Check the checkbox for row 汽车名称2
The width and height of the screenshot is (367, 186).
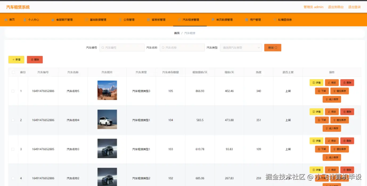[13, 178]
